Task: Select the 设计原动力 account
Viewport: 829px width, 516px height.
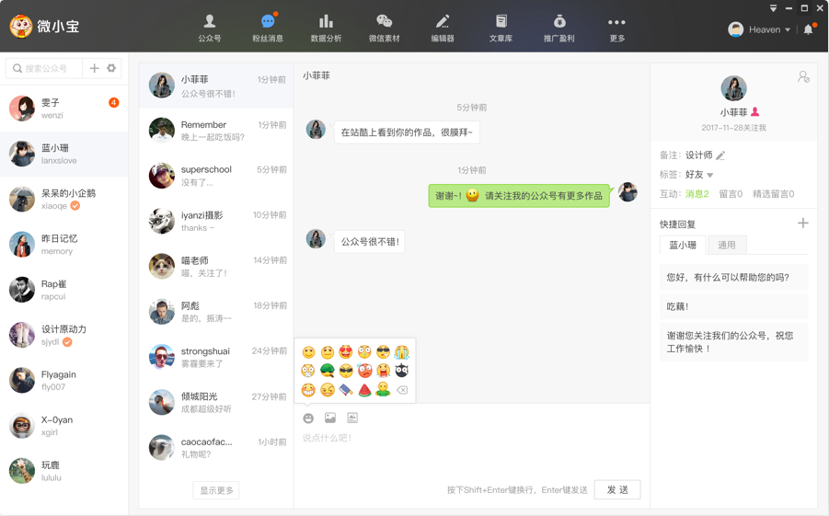Action: pyautogui.click(x=64, y=335)
